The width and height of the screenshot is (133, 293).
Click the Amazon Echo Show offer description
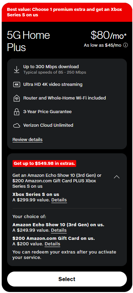click(x=57, y=181)
